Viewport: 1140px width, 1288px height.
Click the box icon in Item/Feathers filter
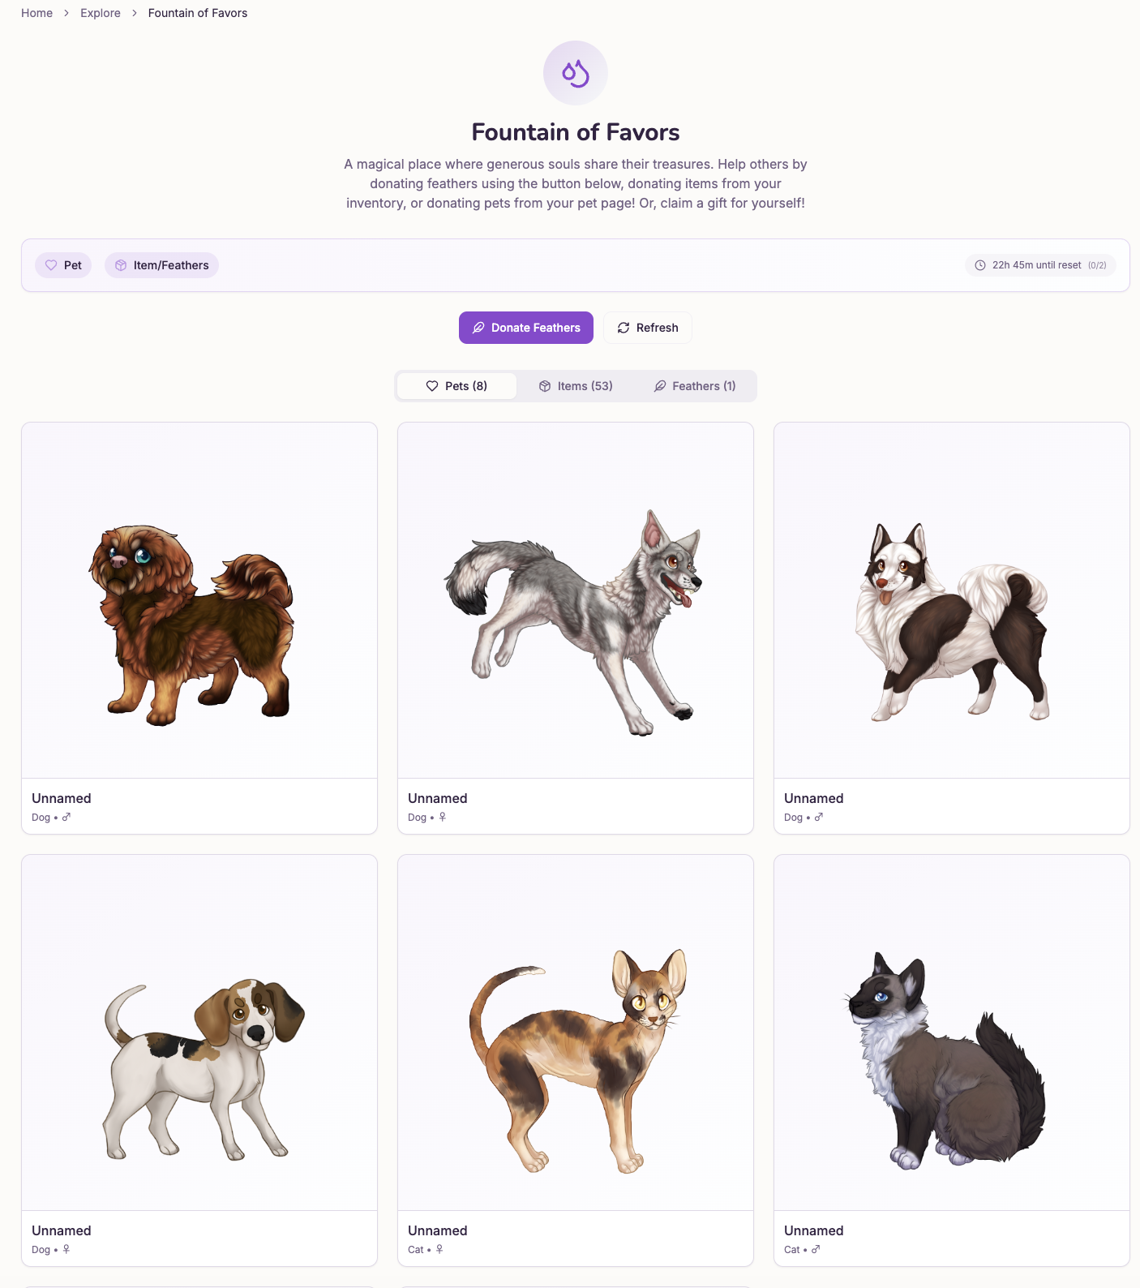pyautogui.click(x=121, y=265)
